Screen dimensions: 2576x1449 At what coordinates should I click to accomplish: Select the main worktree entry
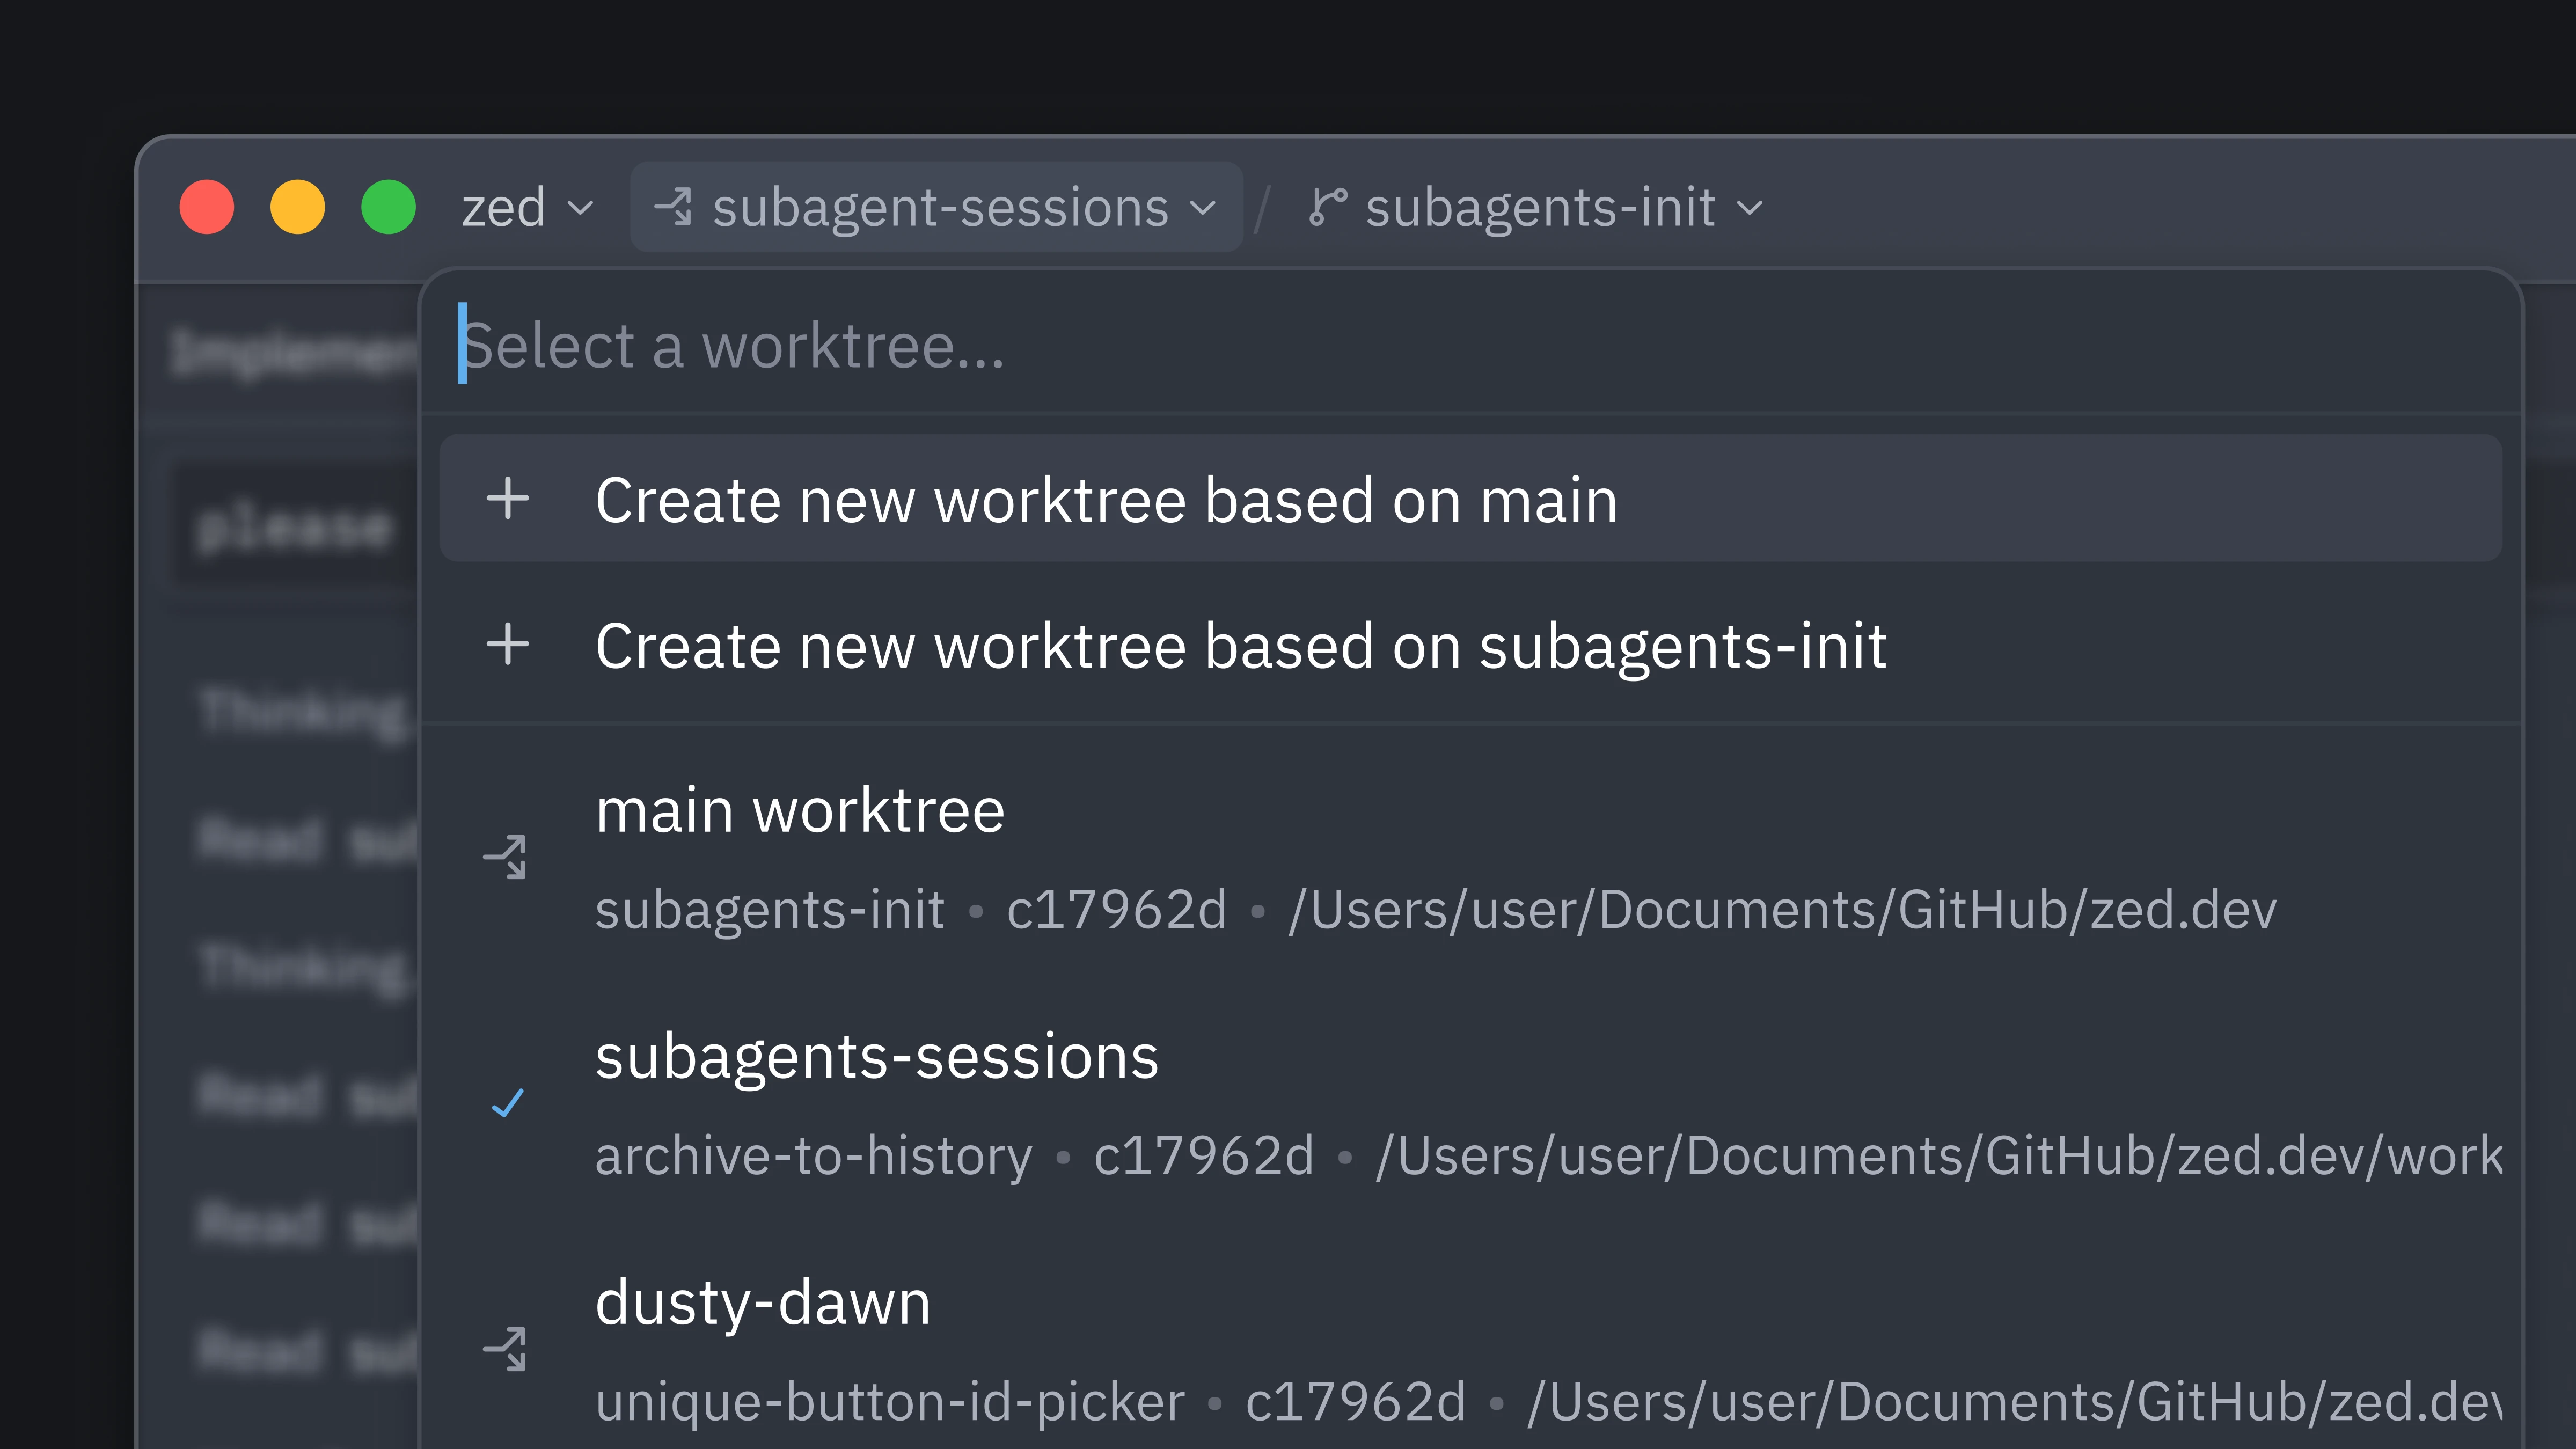800,810
